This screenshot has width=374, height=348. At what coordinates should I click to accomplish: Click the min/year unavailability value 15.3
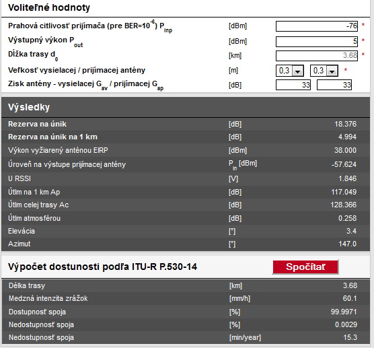pyautogui.click(x=350, y=337)
